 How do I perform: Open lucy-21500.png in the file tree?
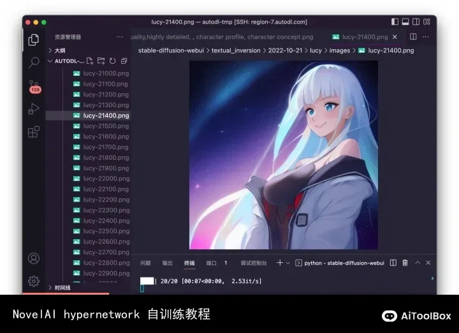tap(88, 126)
